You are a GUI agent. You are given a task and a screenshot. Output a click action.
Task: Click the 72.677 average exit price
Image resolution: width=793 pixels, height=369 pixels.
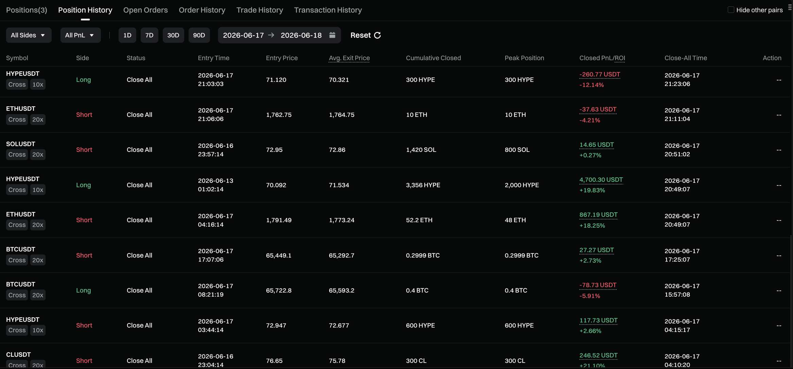[339, 326]
